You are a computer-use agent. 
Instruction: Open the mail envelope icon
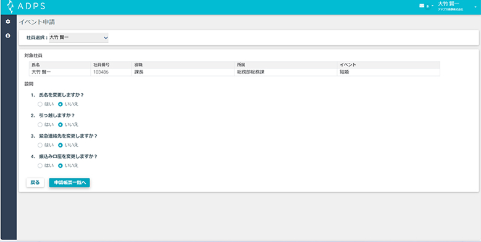[x=422, y=6]
